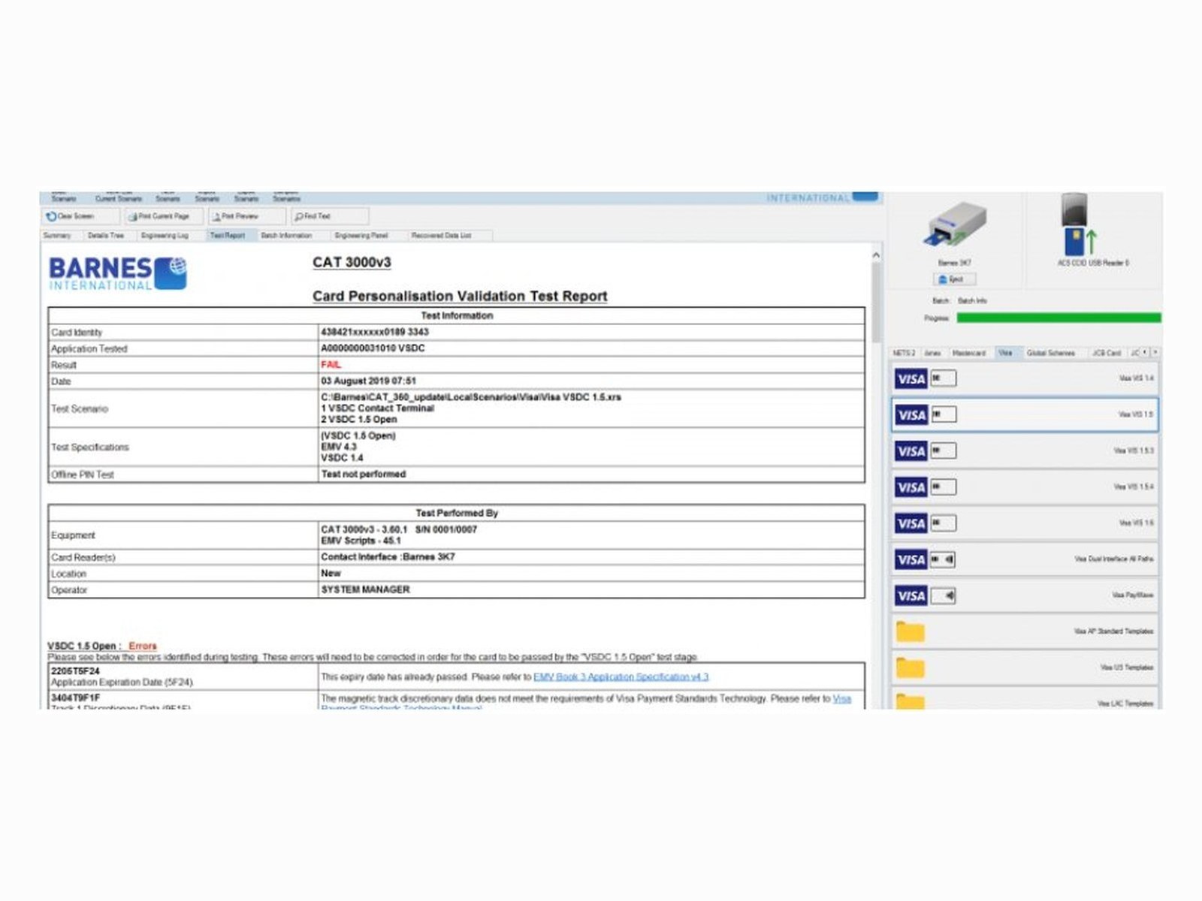This screenshot has width=1202, height=901.
Task: Open the Visa AP Standard Templates folder icon
Action: (910, 631)
